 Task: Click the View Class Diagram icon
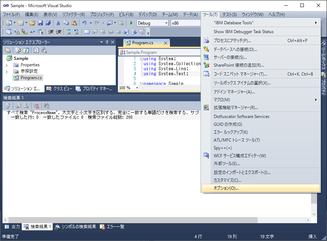(x=44, y=50)
